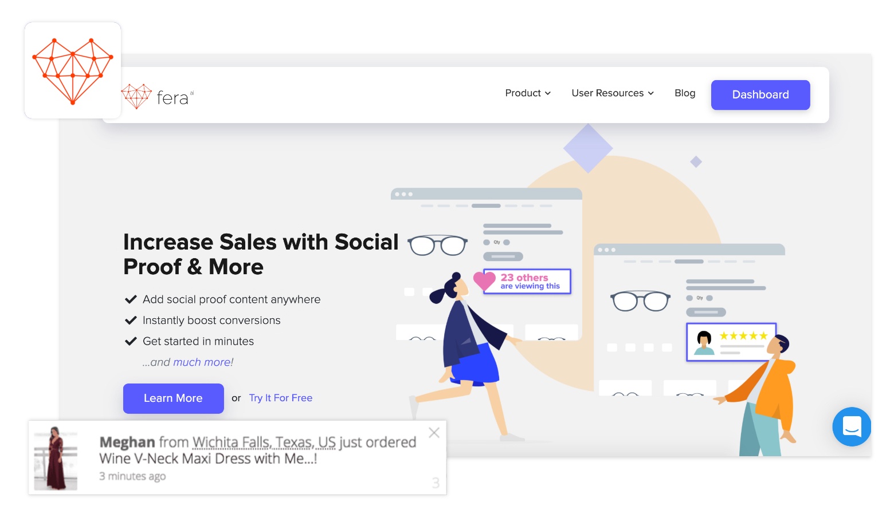Click the large red heart app icon
The height and width of the screenshot is (510, 894).
(x=73, y=70)
